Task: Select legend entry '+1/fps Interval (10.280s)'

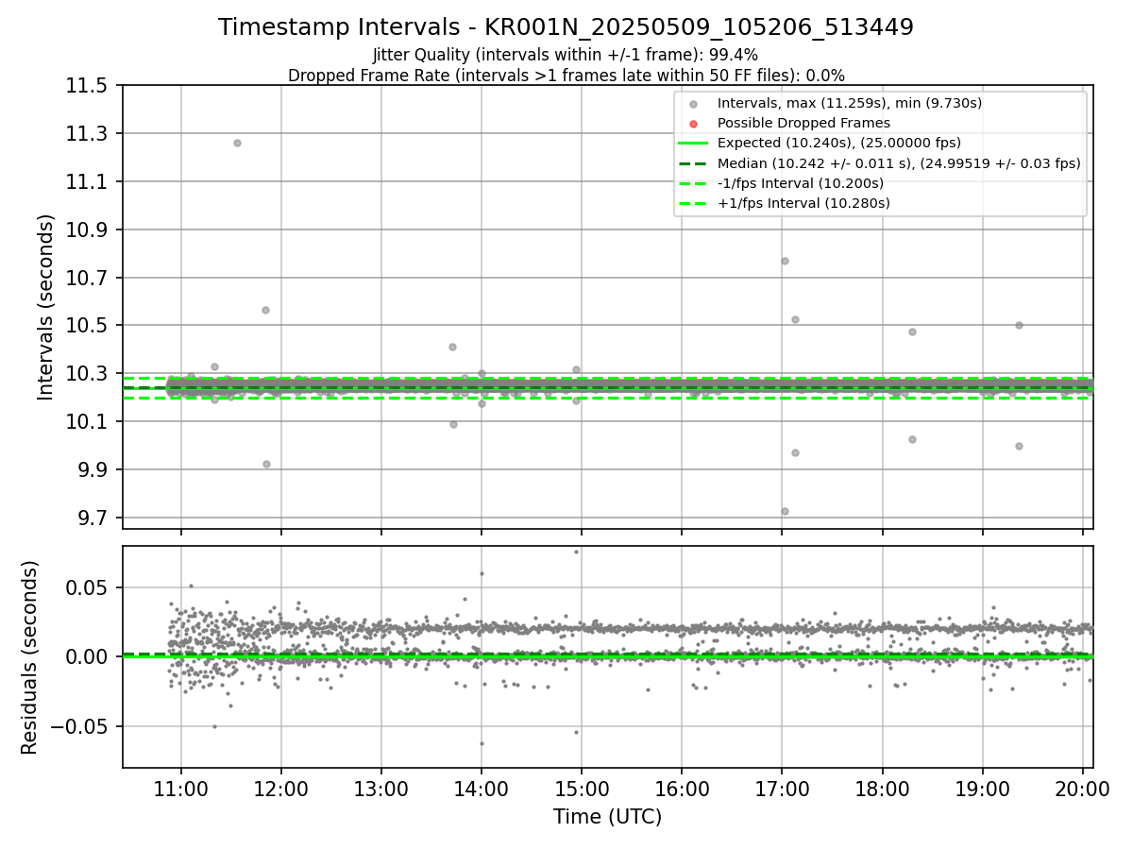Action: pyautogui.click(x=803, y=203)
